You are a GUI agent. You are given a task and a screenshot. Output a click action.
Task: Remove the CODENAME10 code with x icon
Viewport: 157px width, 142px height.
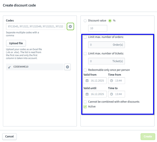[x=67, y=67]
